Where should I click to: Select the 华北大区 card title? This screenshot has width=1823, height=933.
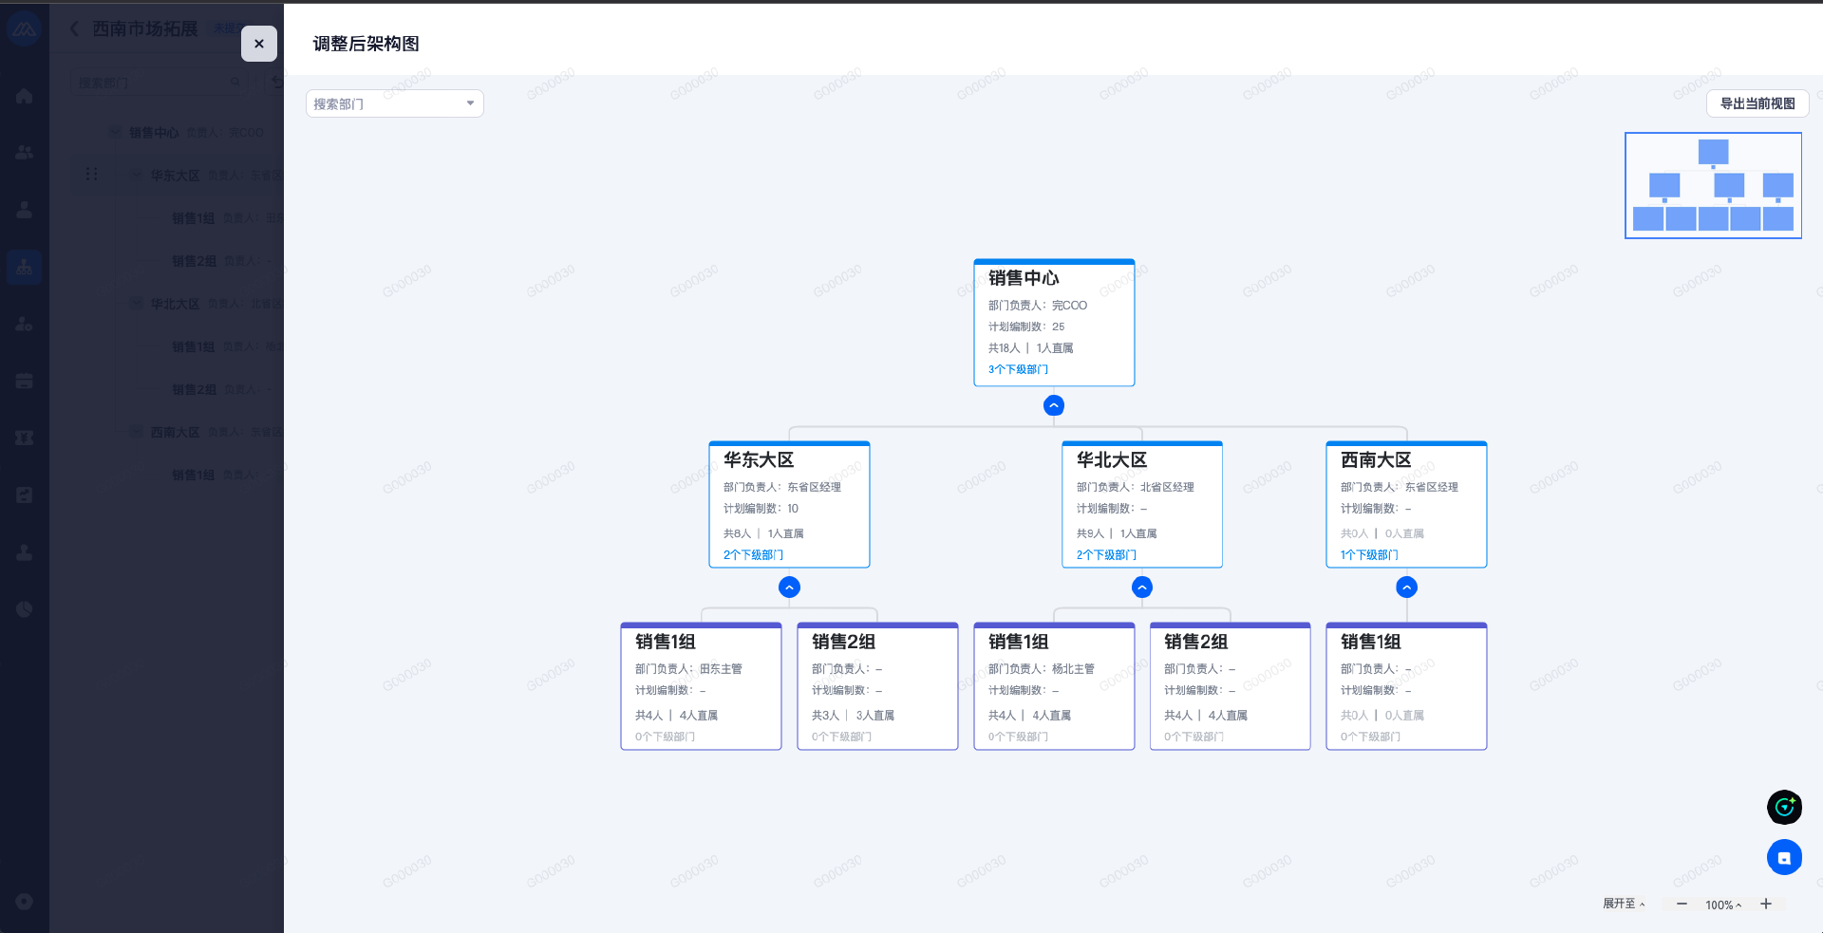point(1112,459)
